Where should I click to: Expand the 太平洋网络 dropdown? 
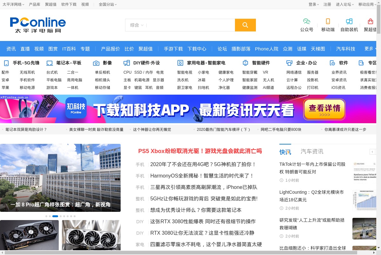[13, 4]
